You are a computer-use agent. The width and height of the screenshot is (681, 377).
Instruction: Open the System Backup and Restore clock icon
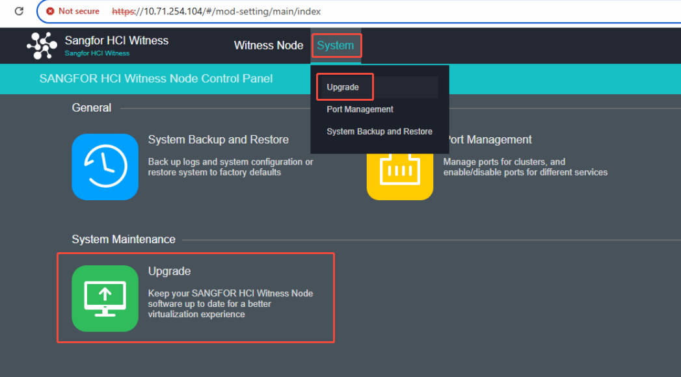pos(105,166)
